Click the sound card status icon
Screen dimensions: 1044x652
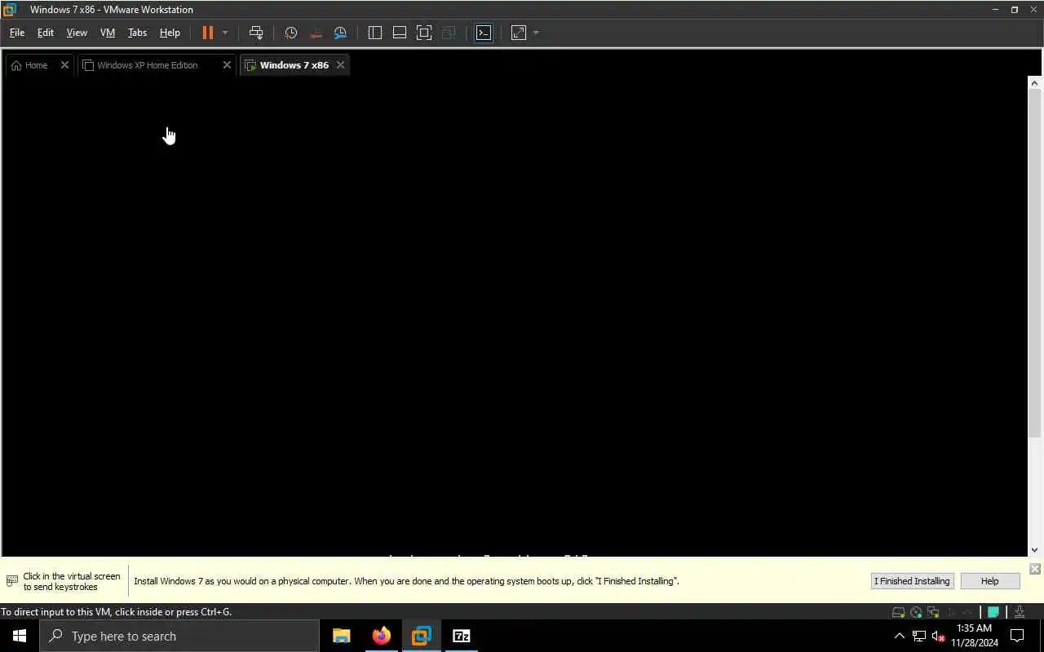click(967, 612)
